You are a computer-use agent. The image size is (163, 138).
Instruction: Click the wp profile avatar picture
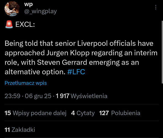click(x=12, y=9)
